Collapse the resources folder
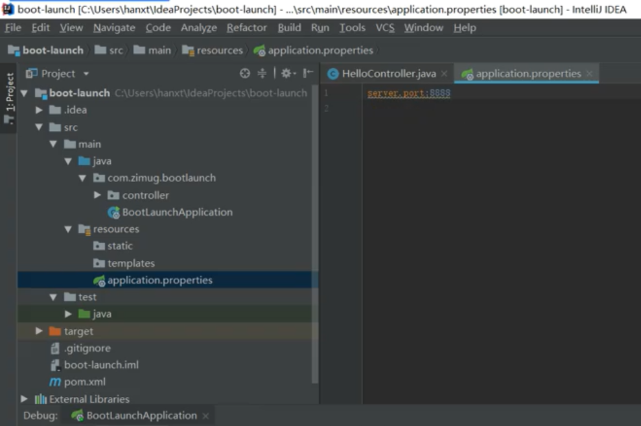 tap(68, 229)
